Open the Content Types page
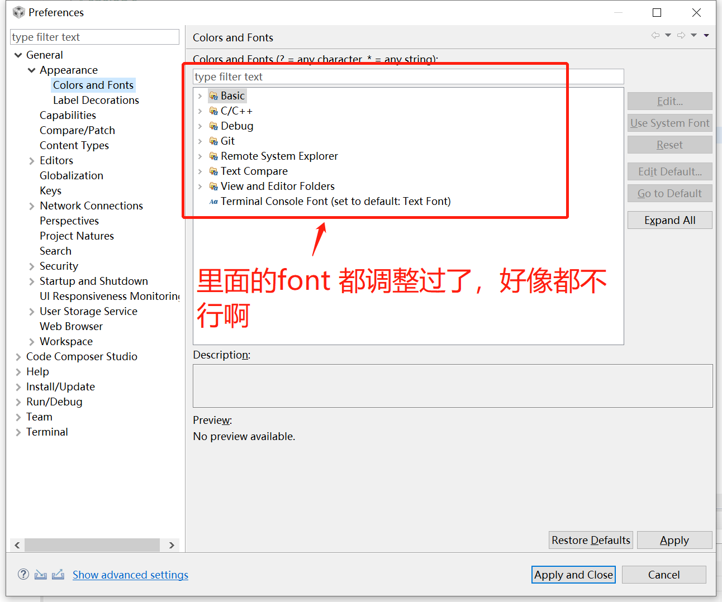 (x=74, y=145)
